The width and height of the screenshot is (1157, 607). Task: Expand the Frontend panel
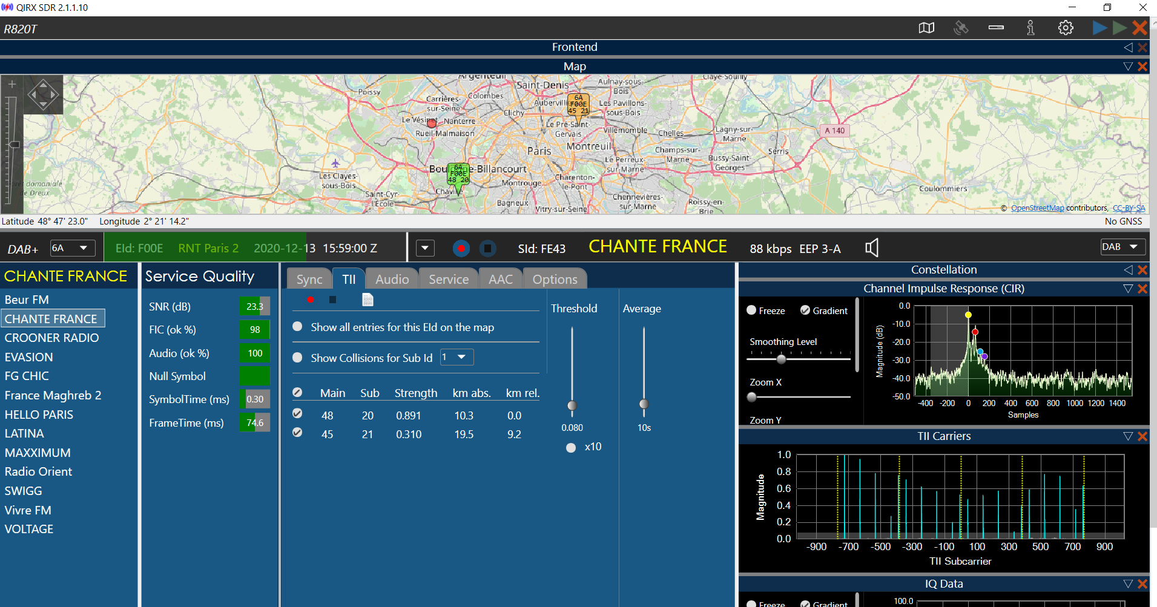pos(1128,47)
